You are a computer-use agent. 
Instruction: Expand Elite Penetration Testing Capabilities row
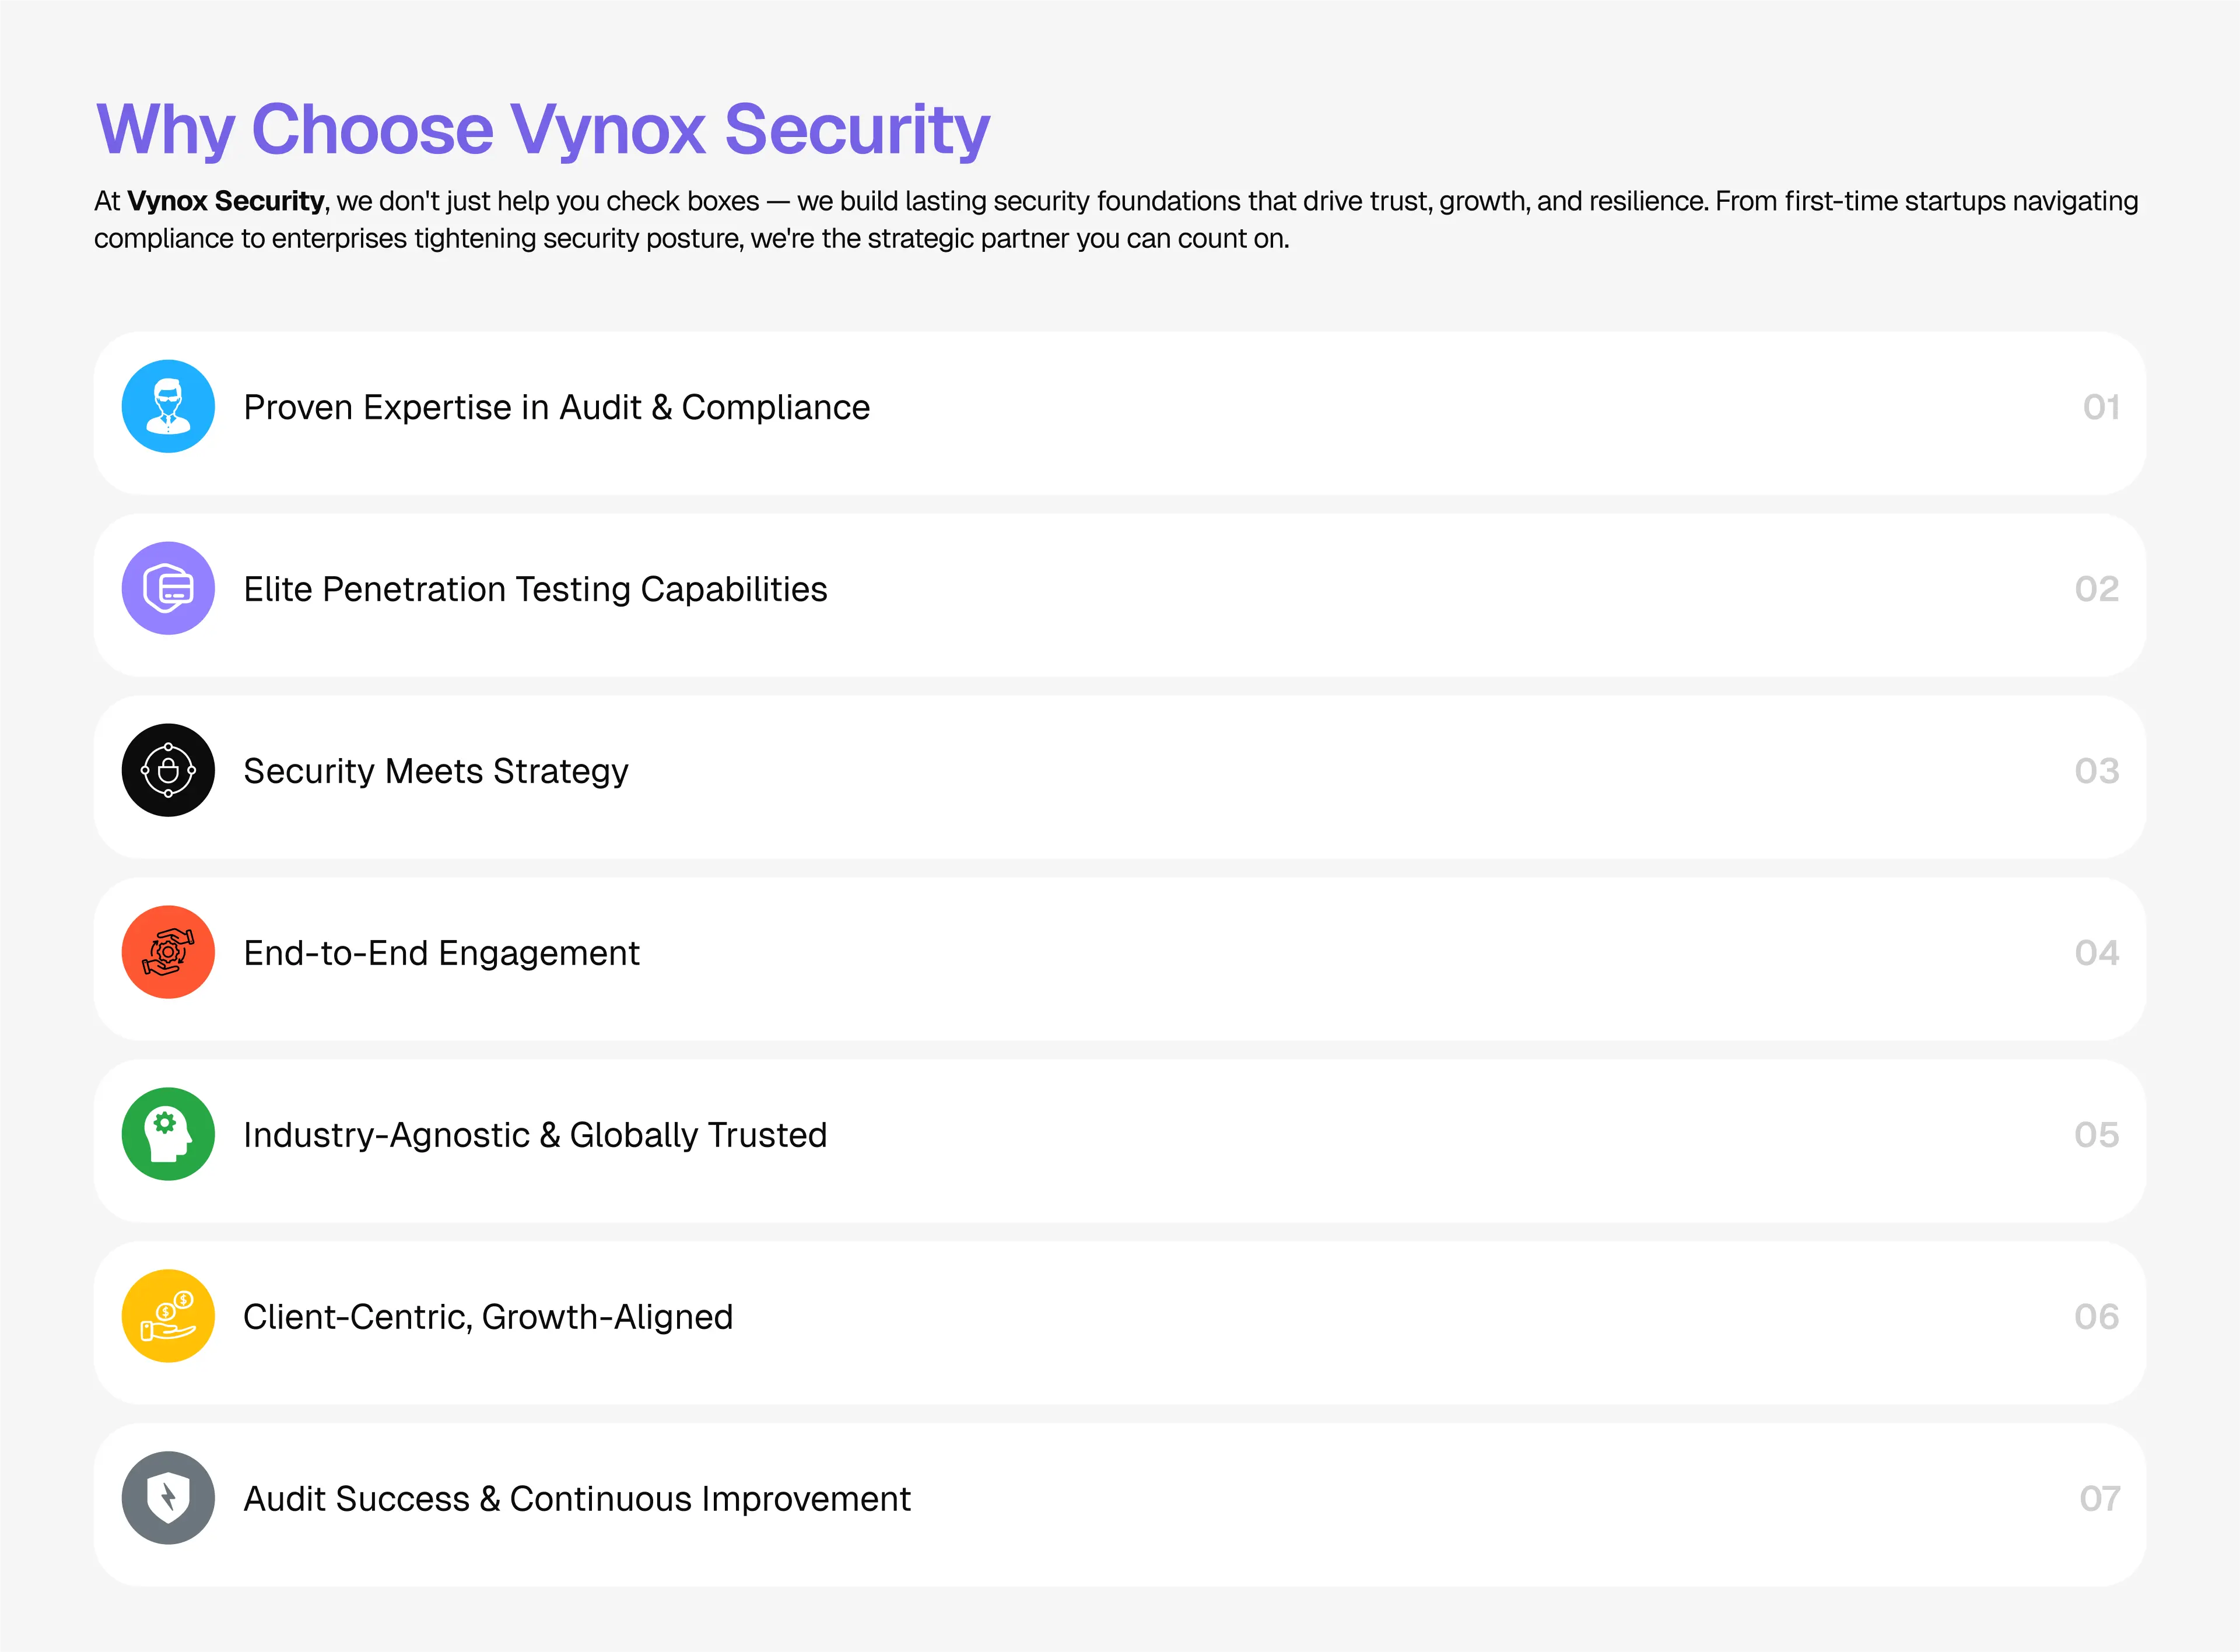(535, 590)
